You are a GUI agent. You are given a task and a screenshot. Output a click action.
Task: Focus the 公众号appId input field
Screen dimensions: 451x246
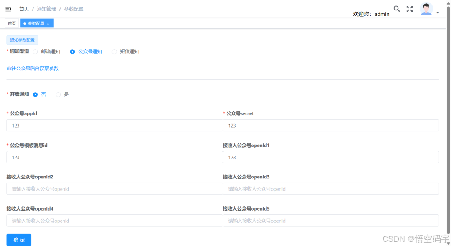point(114,126)
